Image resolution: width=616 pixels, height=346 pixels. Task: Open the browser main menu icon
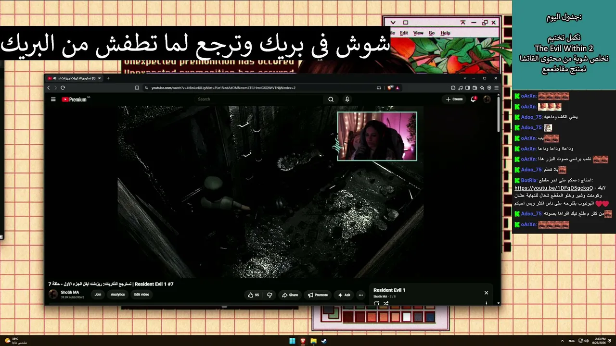point(496,87)
